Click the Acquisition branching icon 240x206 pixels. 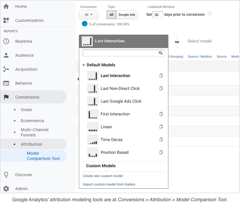coord(6,69)
